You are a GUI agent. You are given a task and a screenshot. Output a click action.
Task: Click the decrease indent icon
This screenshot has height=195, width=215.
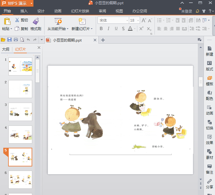pos(178,20)
